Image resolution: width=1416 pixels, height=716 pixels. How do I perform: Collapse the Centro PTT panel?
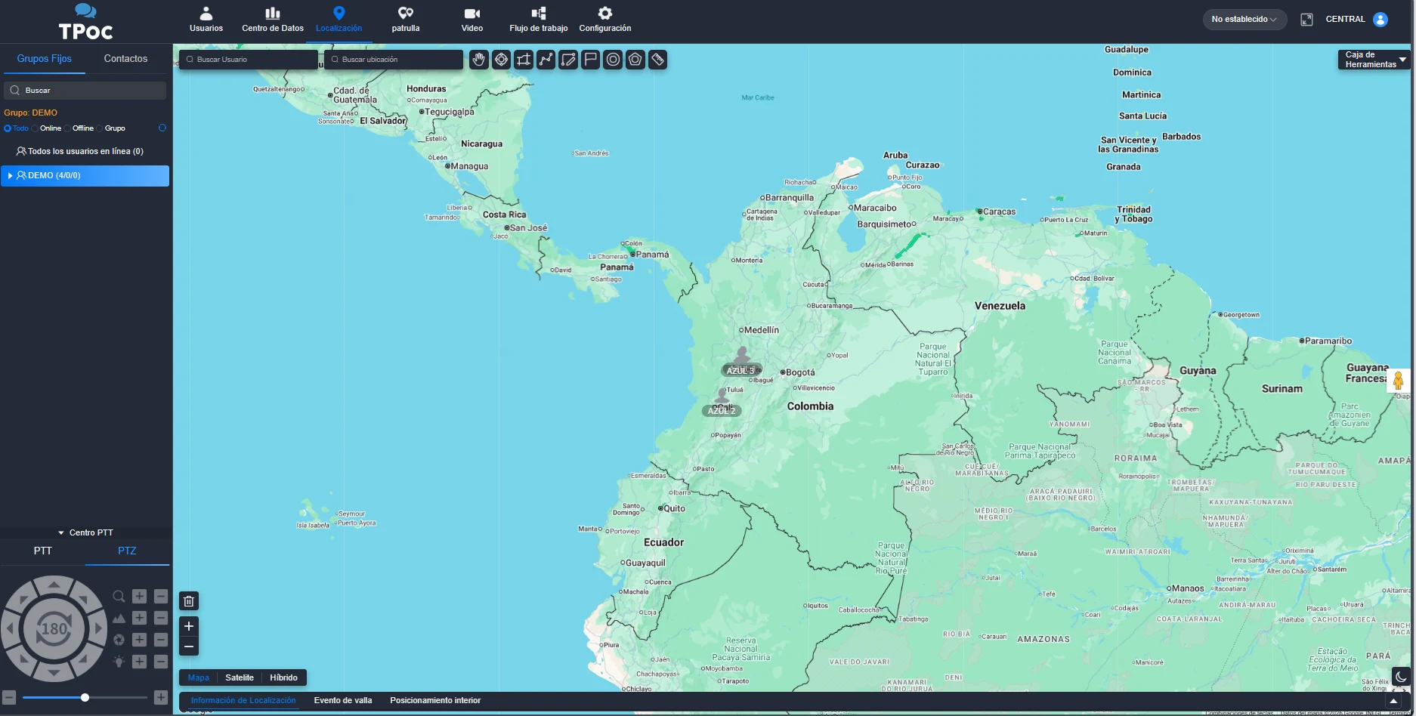click(85, 532)
